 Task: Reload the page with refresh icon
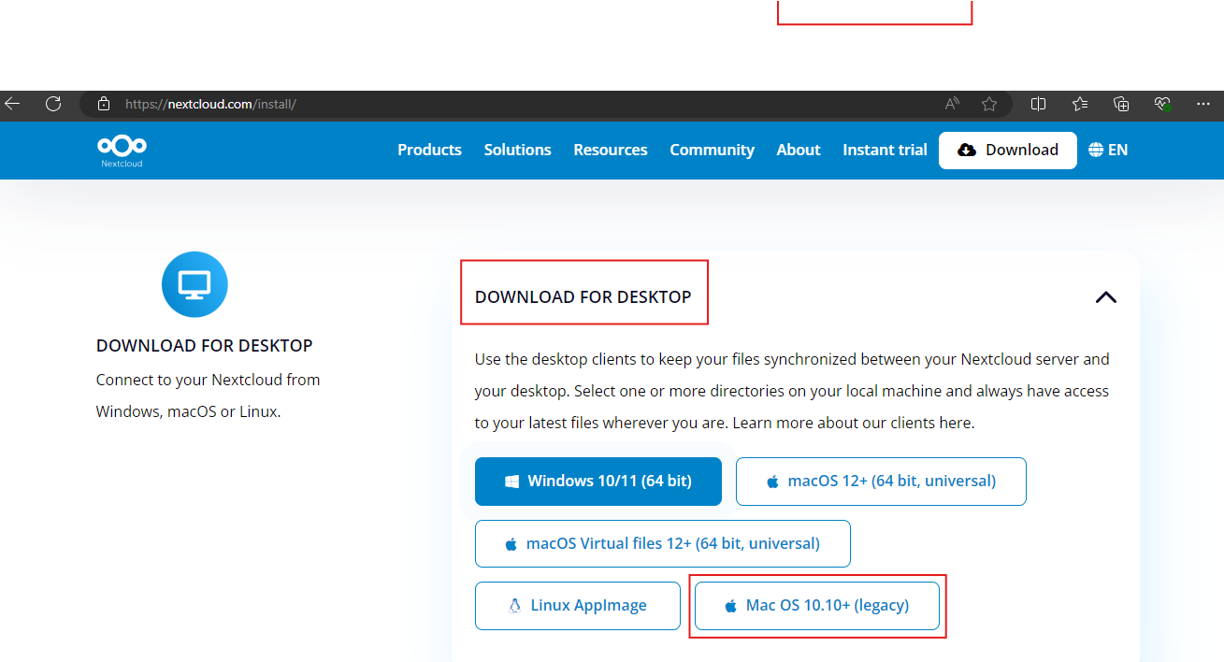click(53, 104)
